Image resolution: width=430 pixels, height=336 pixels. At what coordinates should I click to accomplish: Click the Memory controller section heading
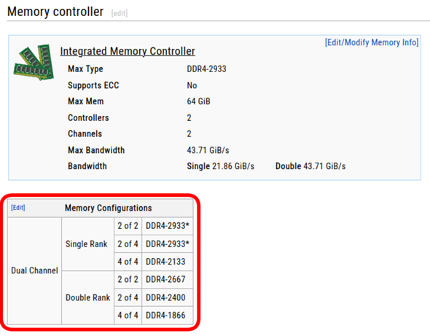coord(55,12)
